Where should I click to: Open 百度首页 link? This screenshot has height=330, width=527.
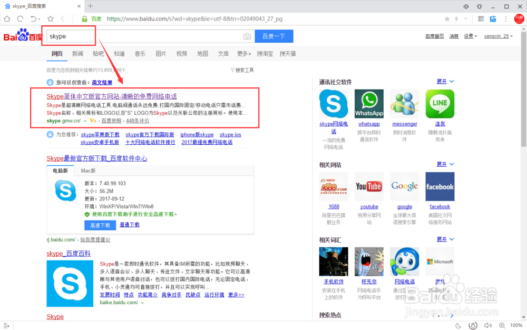[435, 36]
